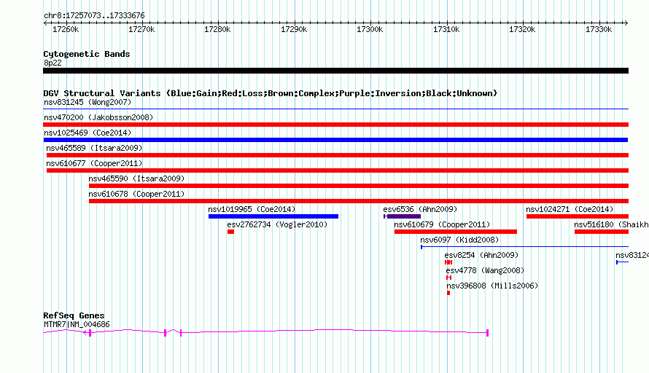
Task: Select the thin blue nsv831245 variant line
Action: coord(335,109)
